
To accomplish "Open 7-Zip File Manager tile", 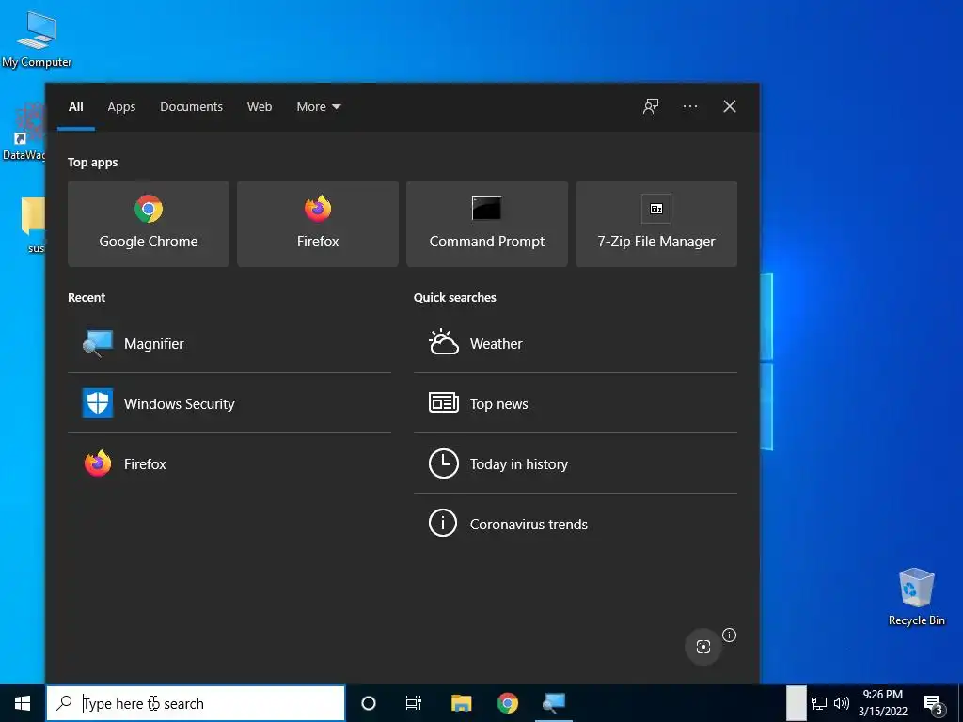I will click(x=655, y=224).
